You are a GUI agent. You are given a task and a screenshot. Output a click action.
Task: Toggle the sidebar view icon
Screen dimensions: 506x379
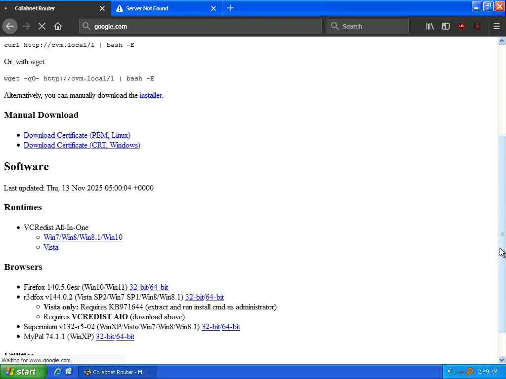click(x=445, y=26)
